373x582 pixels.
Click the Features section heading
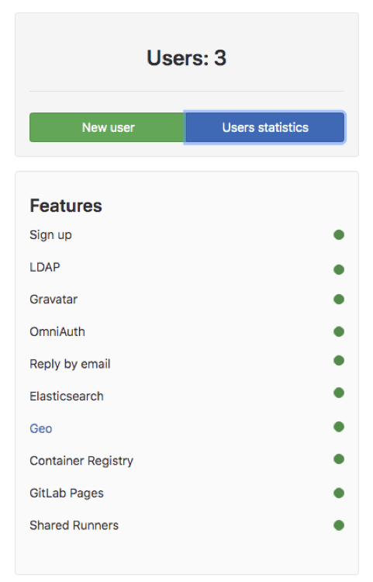[66, 206]
